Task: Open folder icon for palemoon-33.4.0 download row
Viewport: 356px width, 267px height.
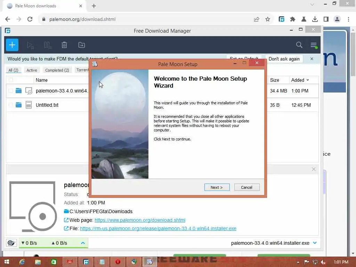Action: click(19, 91)
